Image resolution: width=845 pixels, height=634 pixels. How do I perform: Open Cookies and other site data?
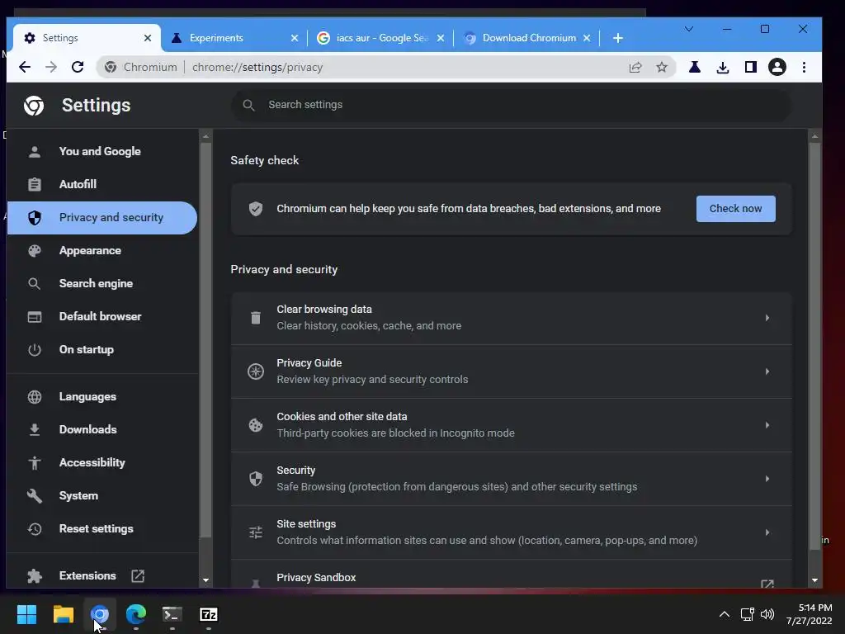pos(511,425)
